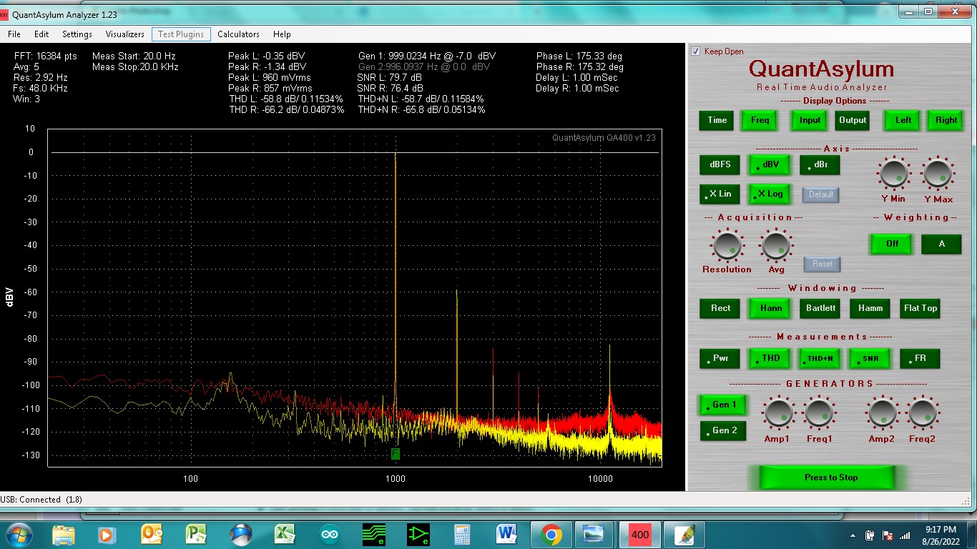Open Windows Explorer from the taskbar
Viewport: 977px width, 549px height.
tap(63, 534)
